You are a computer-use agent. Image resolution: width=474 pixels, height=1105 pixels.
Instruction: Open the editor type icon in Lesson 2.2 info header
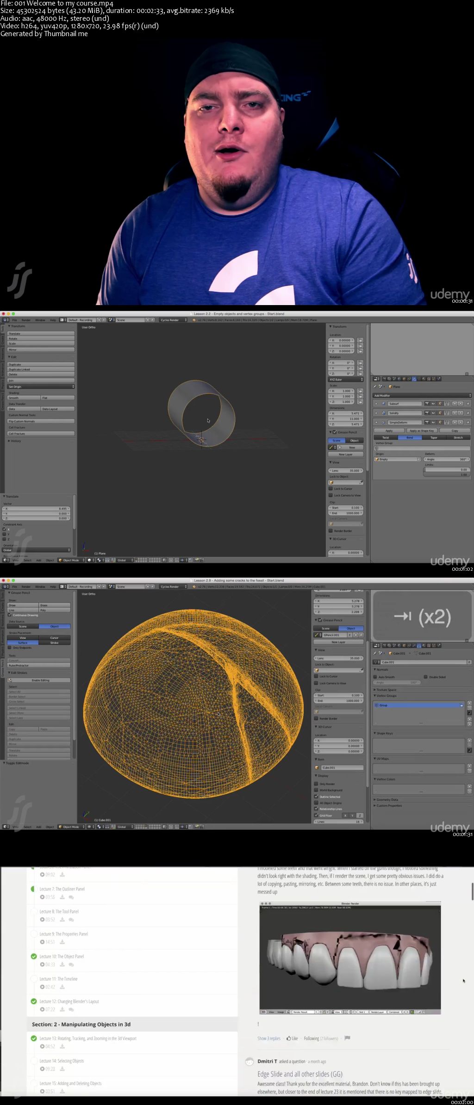(x=6, y=320)
